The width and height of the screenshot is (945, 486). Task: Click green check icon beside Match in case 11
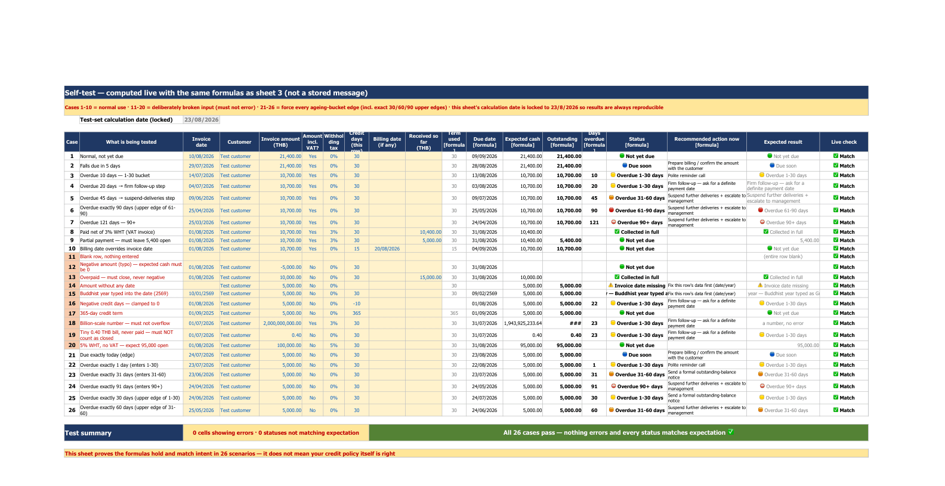(x=836, y=256)
